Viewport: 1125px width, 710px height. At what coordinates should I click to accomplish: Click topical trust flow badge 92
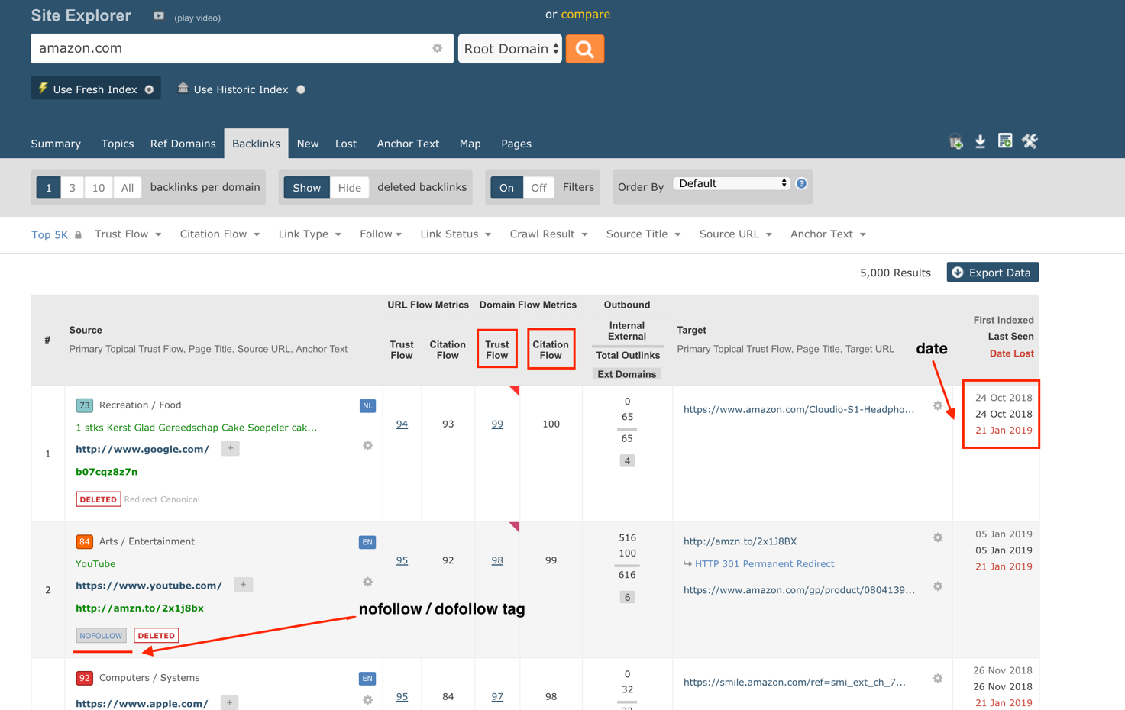84,678
